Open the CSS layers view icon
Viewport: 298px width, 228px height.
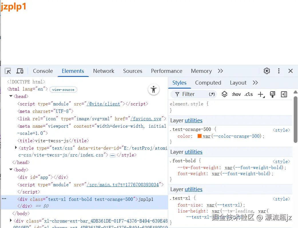[225, 94]
